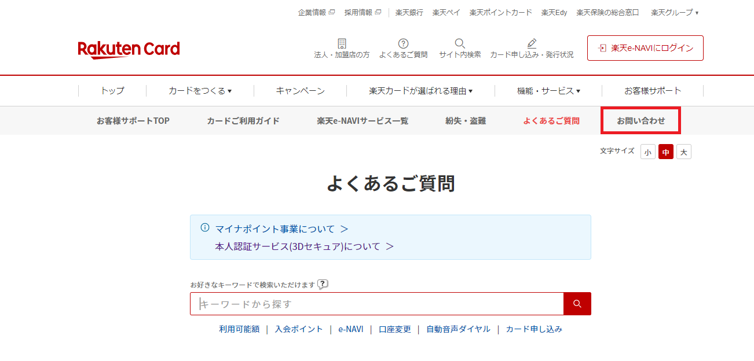Viewport: 754px width, 361px height.
Task: Expand the 機能・サービス menu
Action: click(548, 91)
